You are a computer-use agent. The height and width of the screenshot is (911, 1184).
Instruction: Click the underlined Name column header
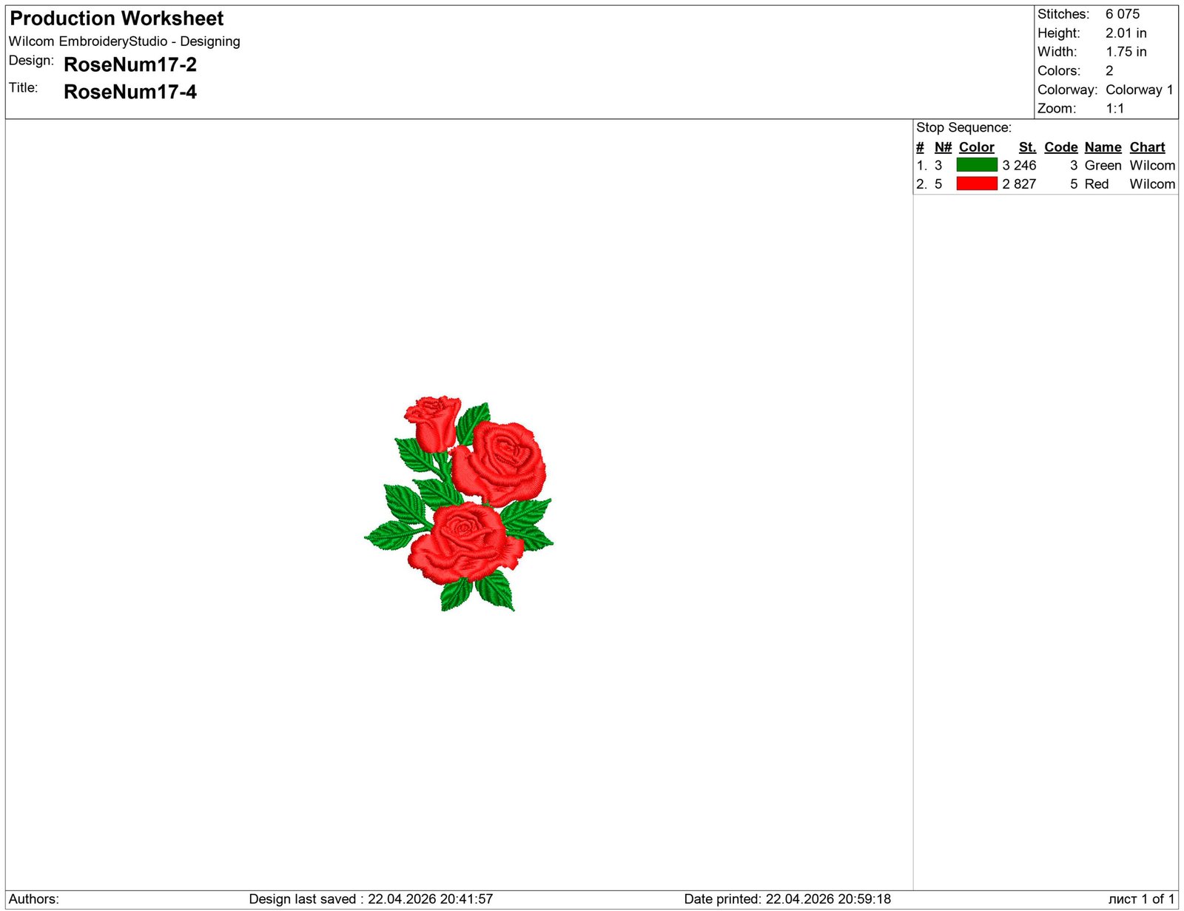click(1103, 147)
